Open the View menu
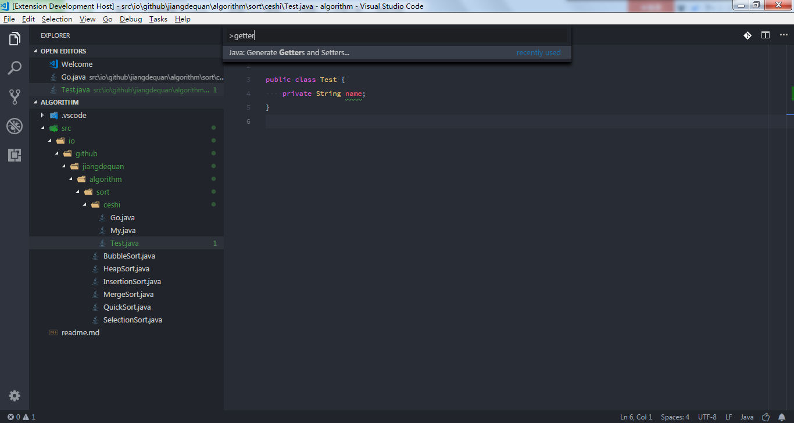 pos(88,19)
